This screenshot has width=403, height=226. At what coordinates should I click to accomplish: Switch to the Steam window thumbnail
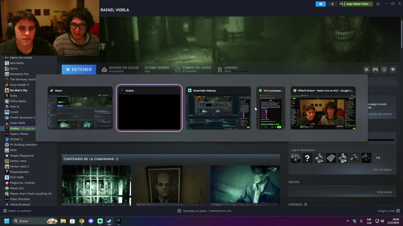pyautogui.click(x=80, y=108)
